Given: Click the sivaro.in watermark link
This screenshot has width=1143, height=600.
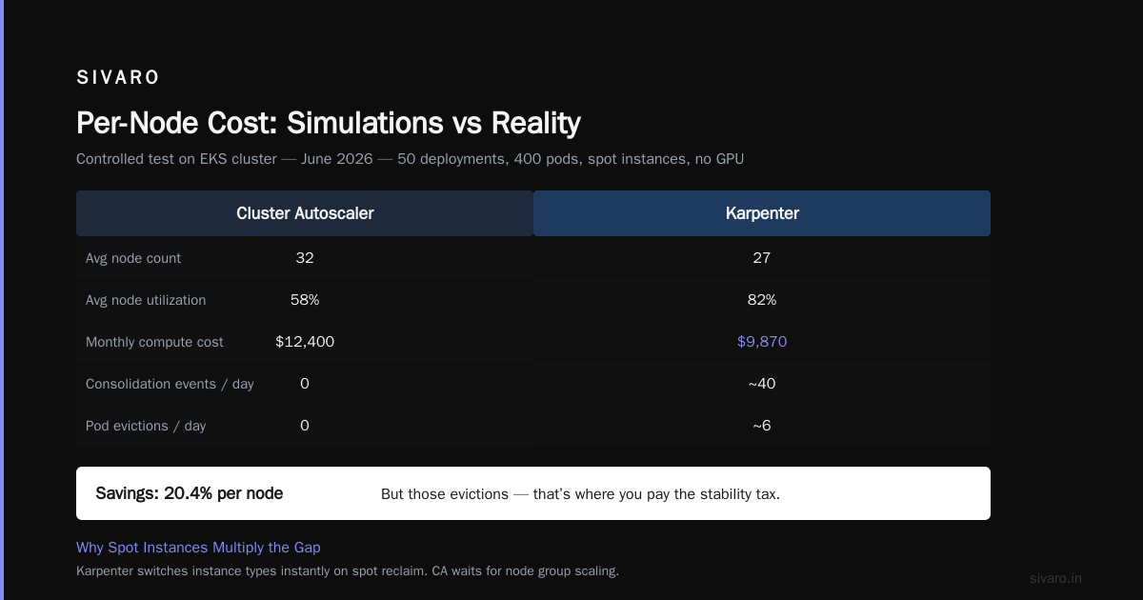Looking at the screenshot, I should click(x=1056, y=578).
